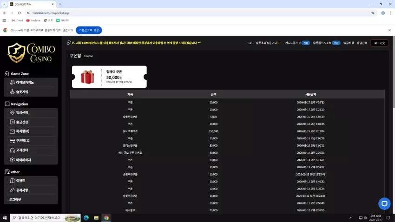Close the COMBO카지노 tab
The image size is (395, 222).
tap(53, 4)
